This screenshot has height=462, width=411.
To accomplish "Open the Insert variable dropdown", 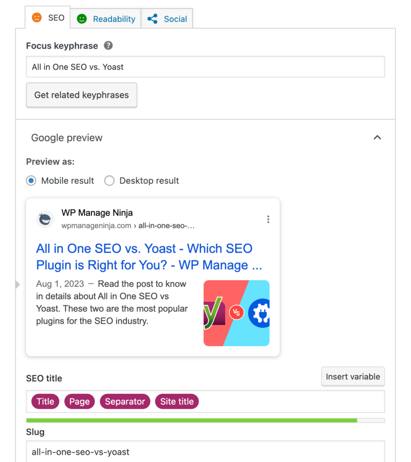I will (x=353, y=376).
